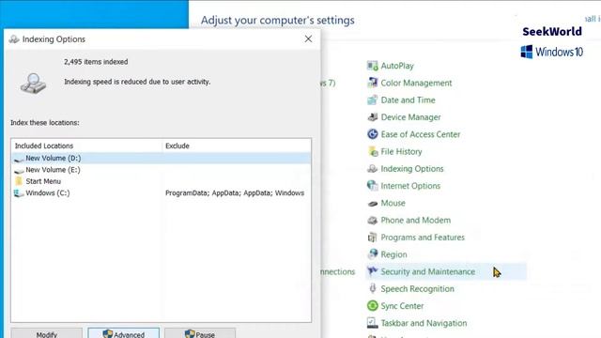Open the Ease of Access Center icon

point(372,134)
